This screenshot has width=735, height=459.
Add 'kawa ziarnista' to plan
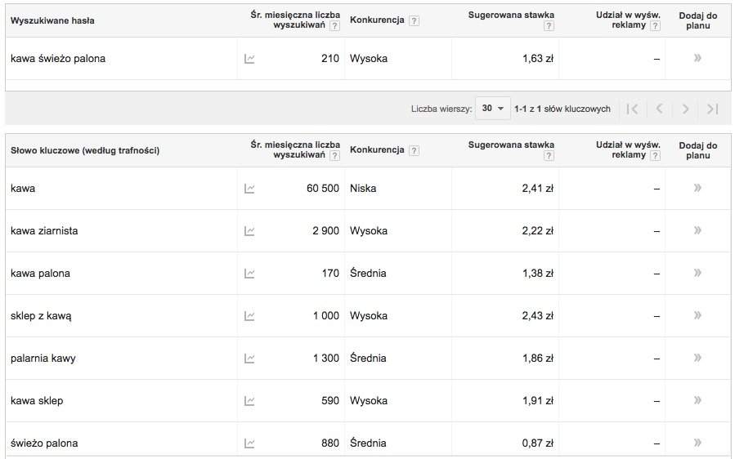(697, 230)
